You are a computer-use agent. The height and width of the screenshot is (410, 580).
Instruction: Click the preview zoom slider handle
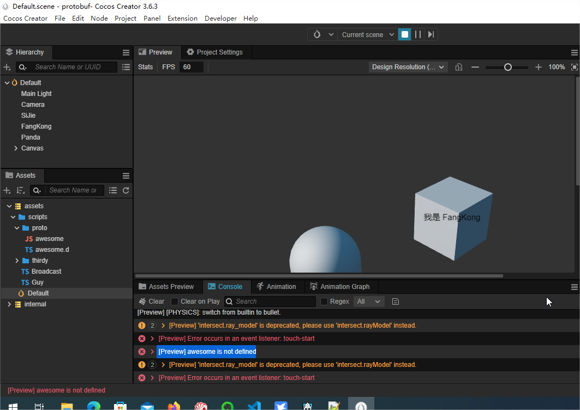point(507,67)
